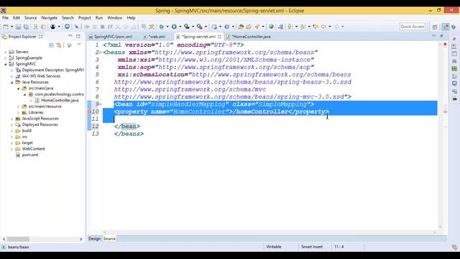This screenshot has width=460, height=259.
Task: Save the current file with Save icon
Action: coord(18,27)
